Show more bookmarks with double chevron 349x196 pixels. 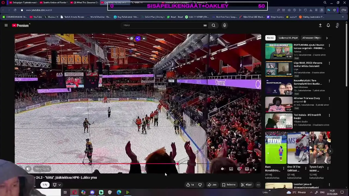click(x=343, y=17)
